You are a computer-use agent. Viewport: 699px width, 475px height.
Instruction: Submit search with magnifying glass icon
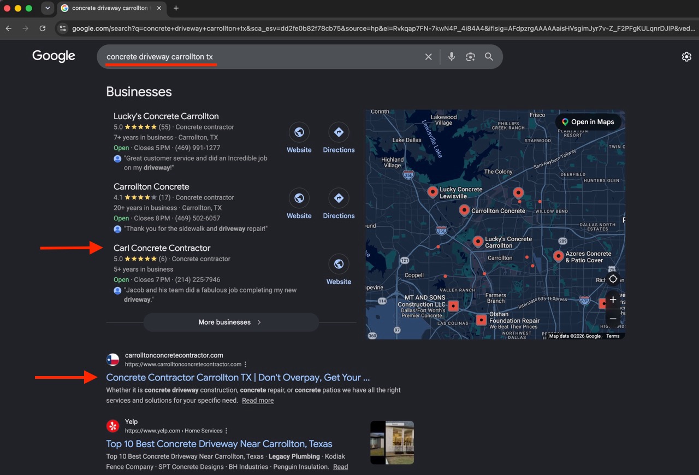point(489,57)
